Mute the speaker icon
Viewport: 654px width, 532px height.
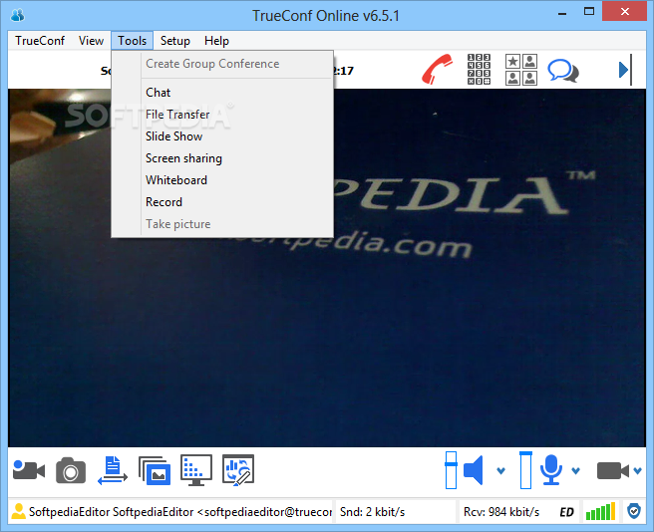(474, 470)
